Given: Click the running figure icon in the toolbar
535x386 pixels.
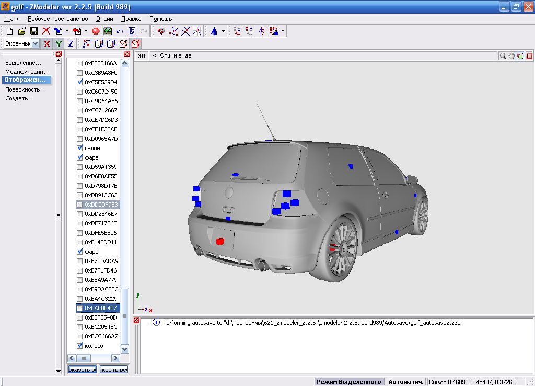Looking at the screenshot, I should click(x=261, y=31).
